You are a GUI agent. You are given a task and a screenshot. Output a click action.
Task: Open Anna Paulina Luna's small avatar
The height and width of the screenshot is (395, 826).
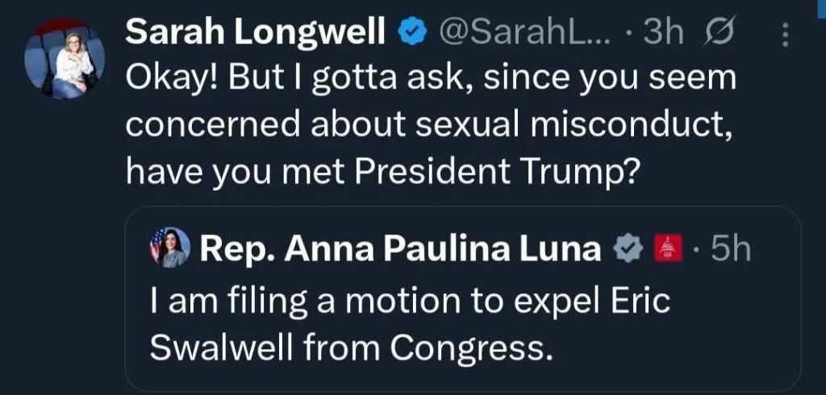(x=169, y=247)
